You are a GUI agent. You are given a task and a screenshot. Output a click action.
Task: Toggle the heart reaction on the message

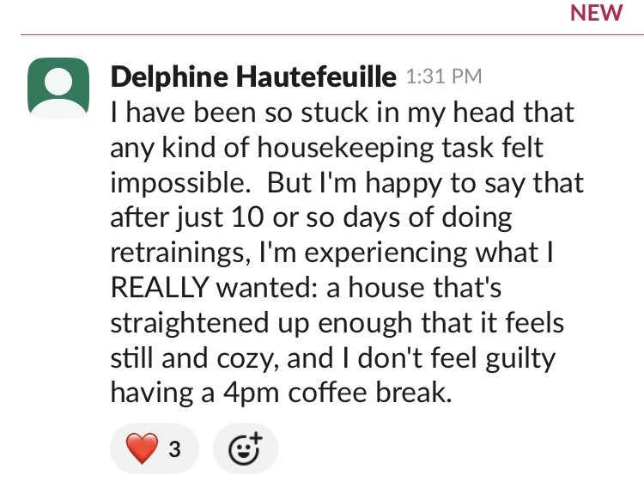155,448
